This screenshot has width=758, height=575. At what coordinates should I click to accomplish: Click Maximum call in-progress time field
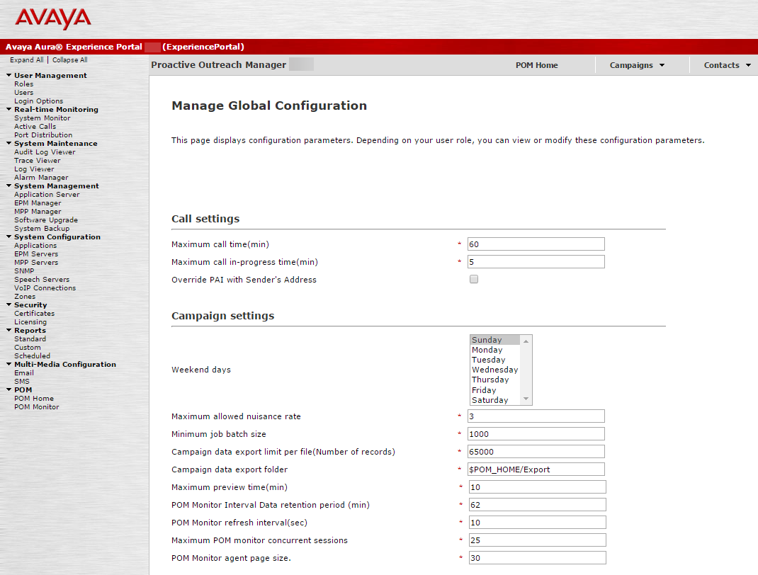pos(536,262)
